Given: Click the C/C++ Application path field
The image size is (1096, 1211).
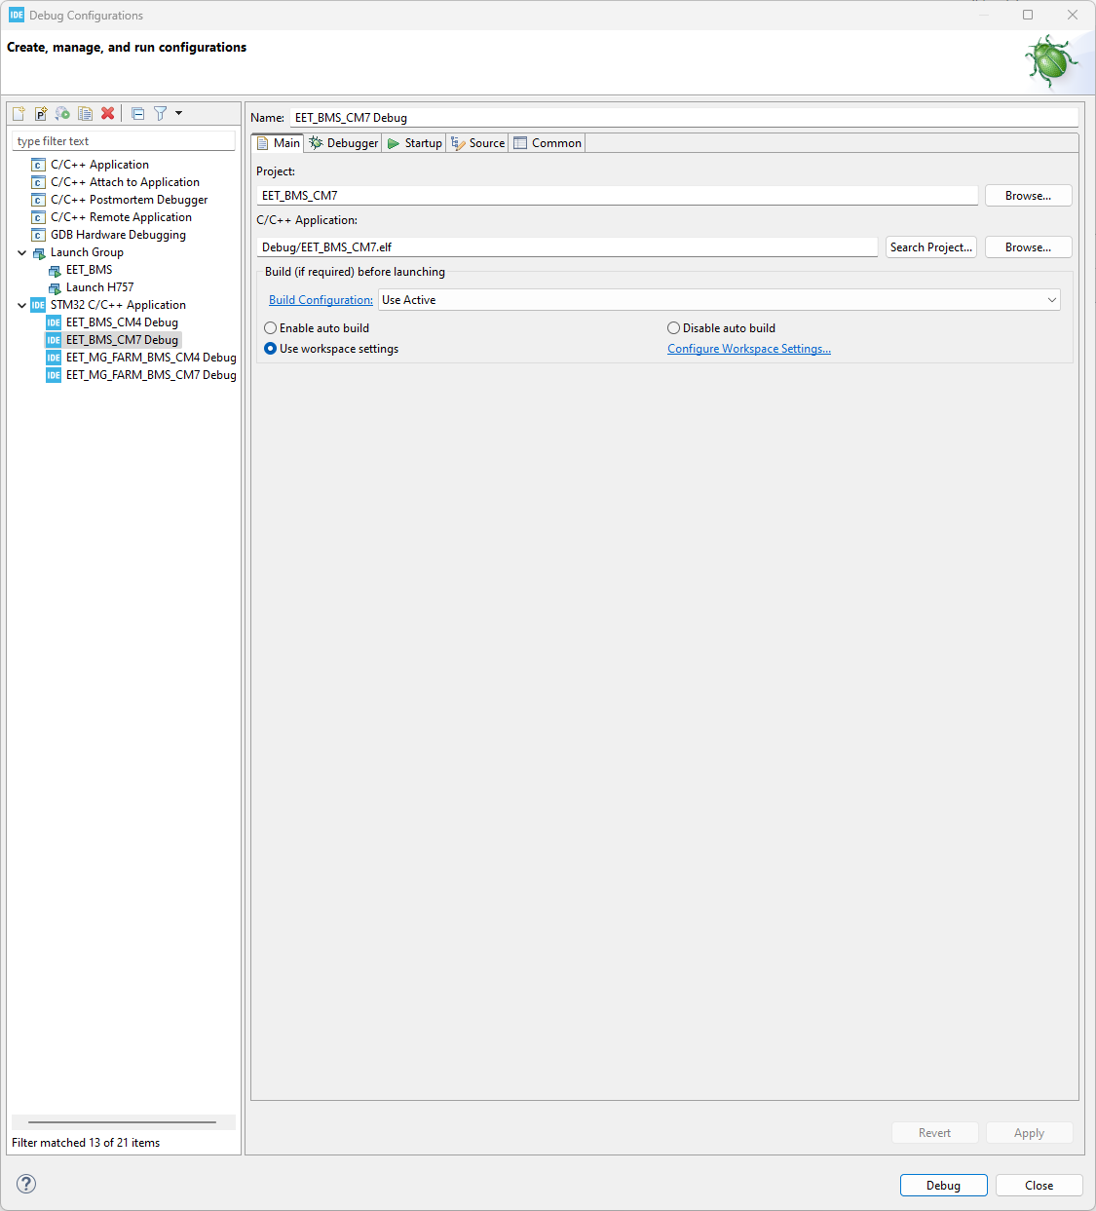Looking at the screenshot, I should click(567, 247).
